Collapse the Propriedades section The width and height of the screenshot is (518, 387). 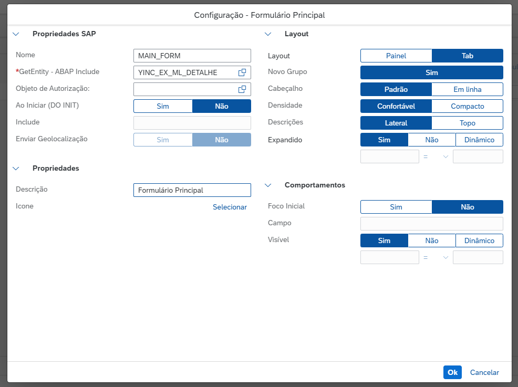(x=16, y=169)
